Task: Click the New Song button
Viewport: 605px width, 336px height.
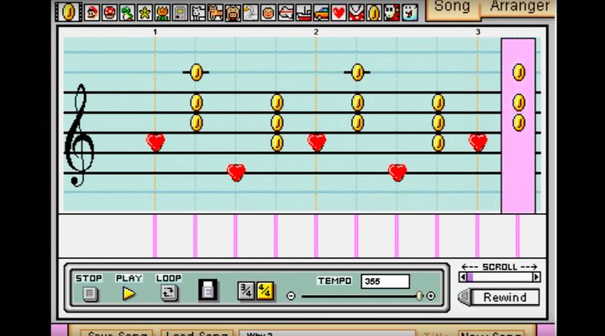Action: click(x=491, y=333)
